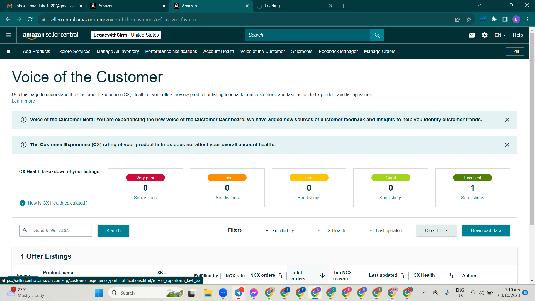The image size is (535, 301).
Task: Open Feedback Manager
Action: point(338,51)
